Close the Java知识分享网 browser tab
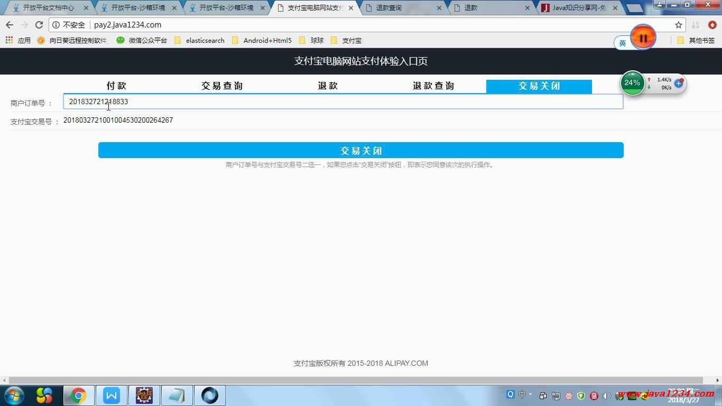Image resolution: width=722 pixels, height=406 pixels. coord(615,8)
